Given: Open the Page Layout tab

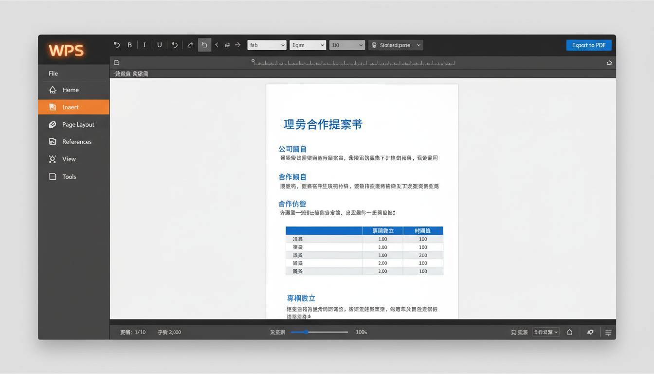Looking at the screenshot, I should coord(73,125).
